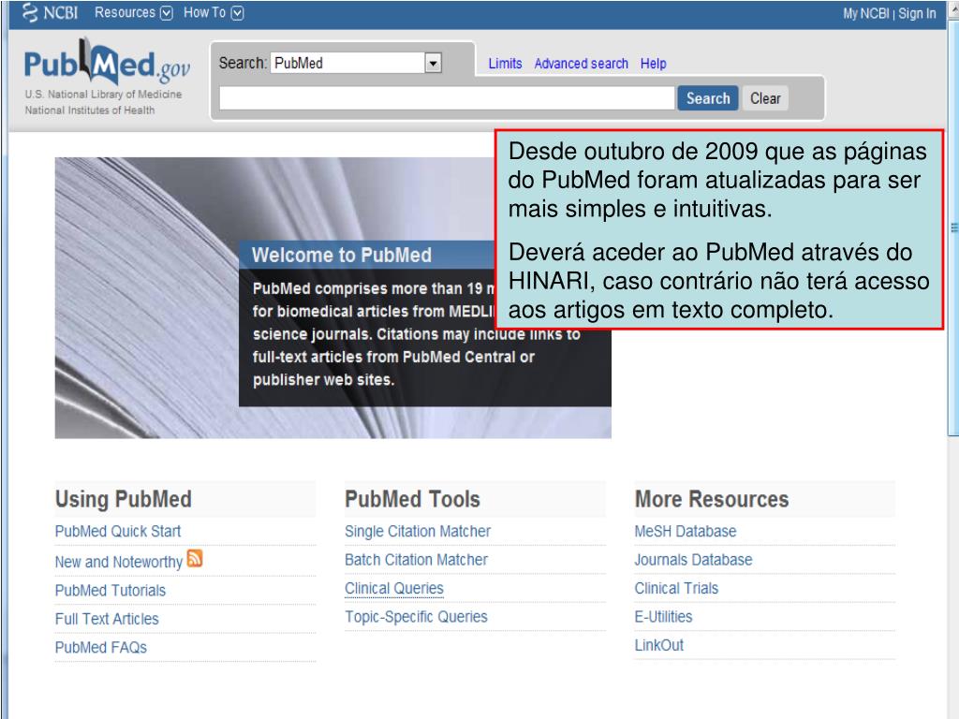This screenshot has height=719, width=959.
Task: Open Clinical Queries link
Action: click(394, 588)
